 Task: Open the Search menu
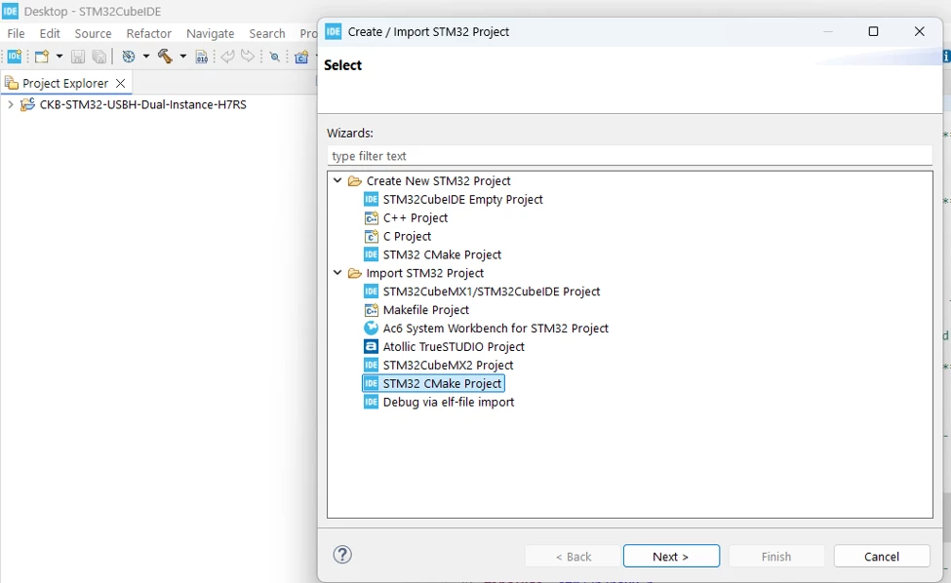tap(267, 33)
